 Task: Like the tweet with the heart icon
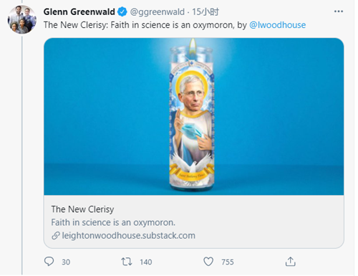click(x=208, y=262)
